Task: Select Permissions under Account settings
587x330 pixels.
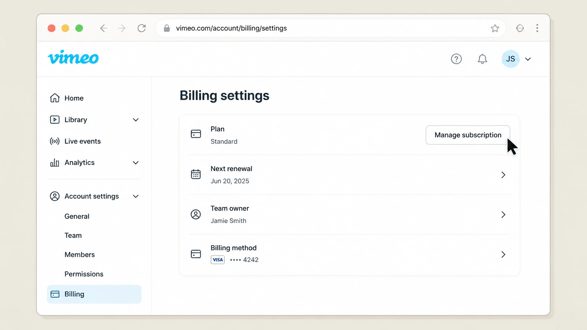Action: click(x=84, y=274)
